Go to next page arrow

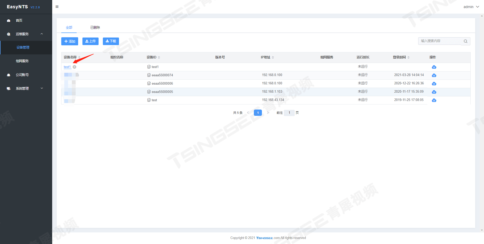tap(268, 113)
